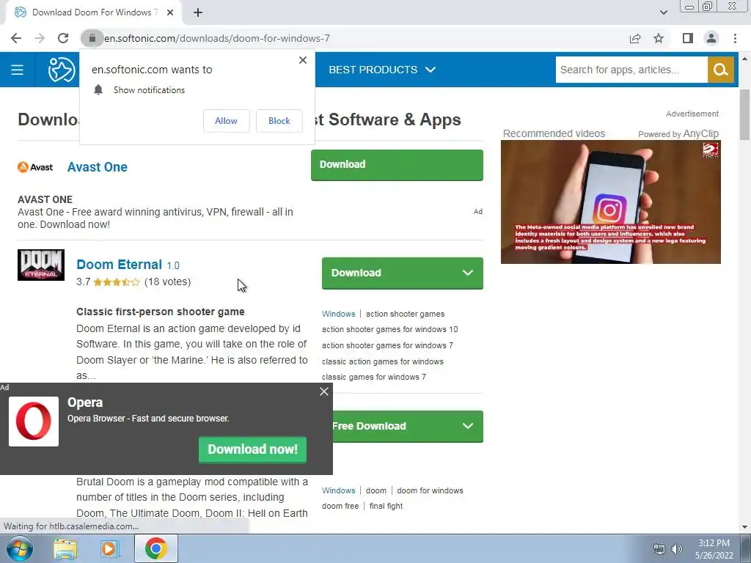
Task: Select action shooter games for windows 10
Action: [390, 329]
